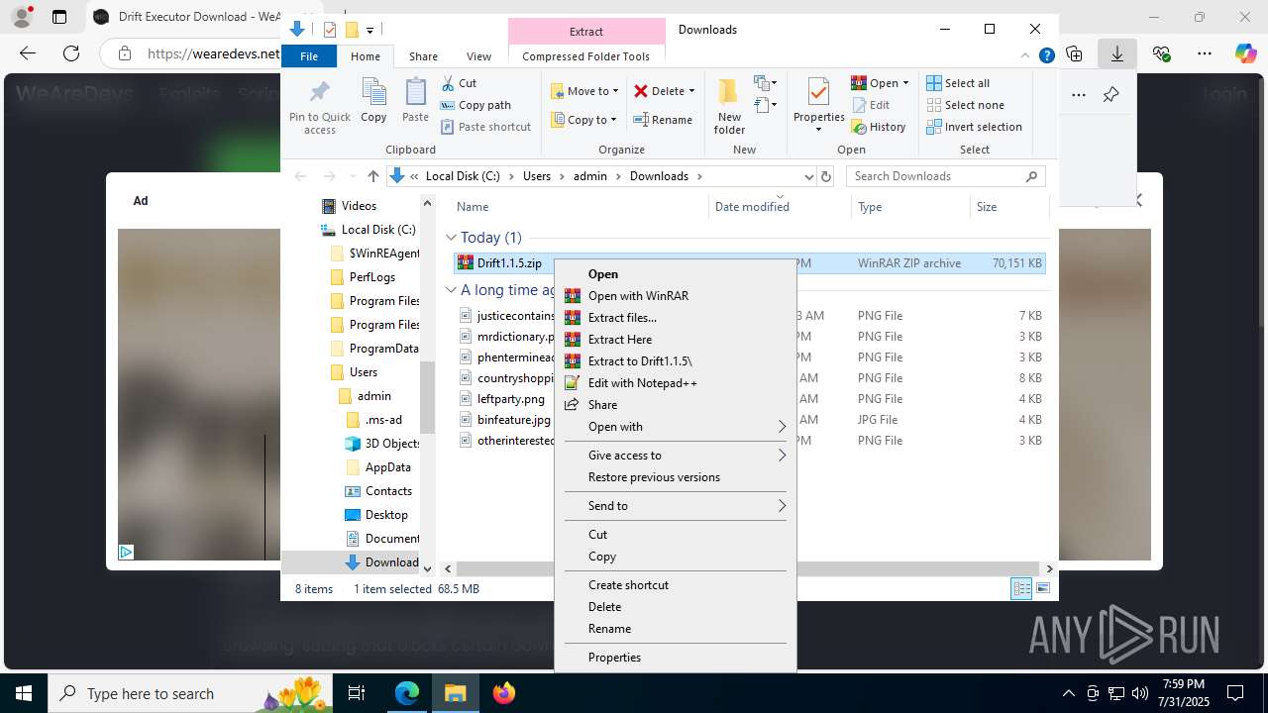Click the Up one level arrow
This screenshot has height=713, width=1268.
(x=372, y=176)
